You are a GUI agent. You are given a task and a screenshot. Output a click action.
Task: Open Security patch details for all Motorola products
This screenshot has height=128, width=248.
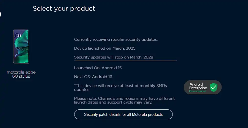pos(123,114)
